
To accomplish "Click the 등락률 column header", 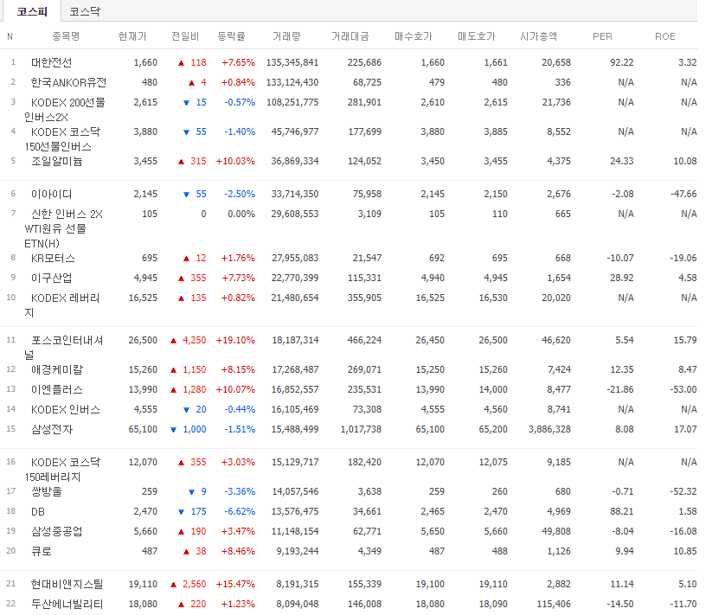I will tap(231, 36).
